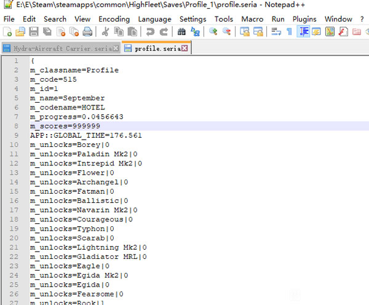Click the Zoom in toolbar icon
Image resolution: width=369 pixels, height=305 pixels.
[x=213, y=31]
